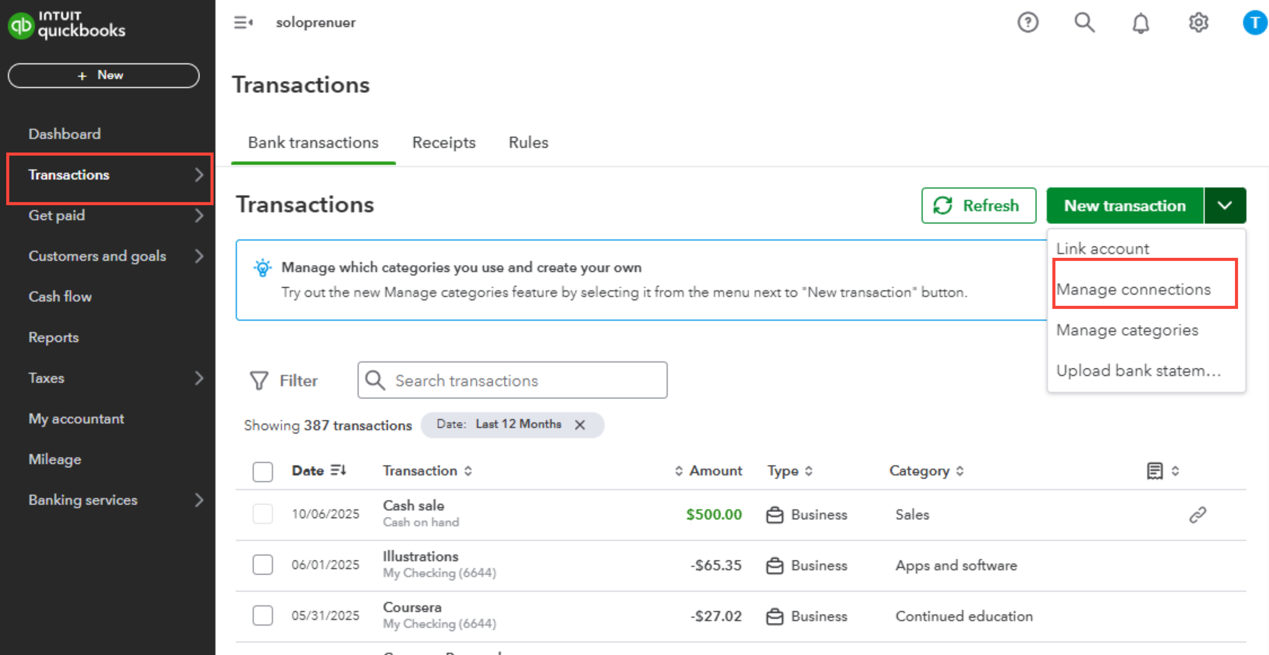Collapse sidebar with the hamburger menu icon
The width and height of the screenshot is (1269, 655).
[243, 23]
